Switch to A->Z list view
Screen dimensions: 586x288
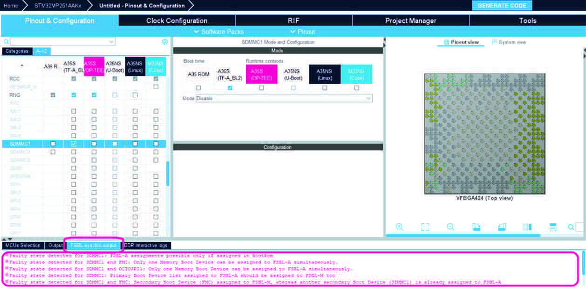[x=41, y=51]
